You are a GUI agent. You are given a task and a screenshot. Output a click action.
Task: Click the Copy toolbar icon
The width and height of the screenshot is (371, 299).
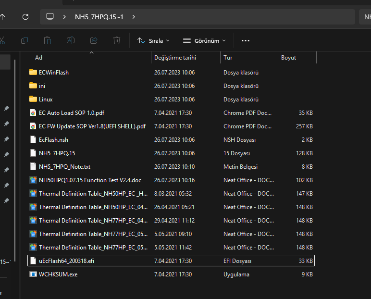[25, 40]
